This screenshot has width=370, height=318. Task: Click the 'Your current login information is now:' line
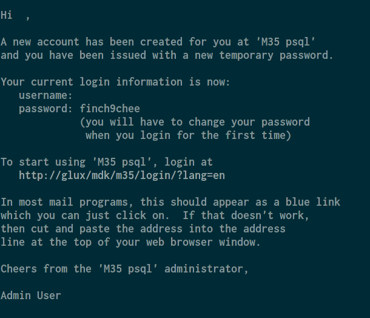coord(115,82)
